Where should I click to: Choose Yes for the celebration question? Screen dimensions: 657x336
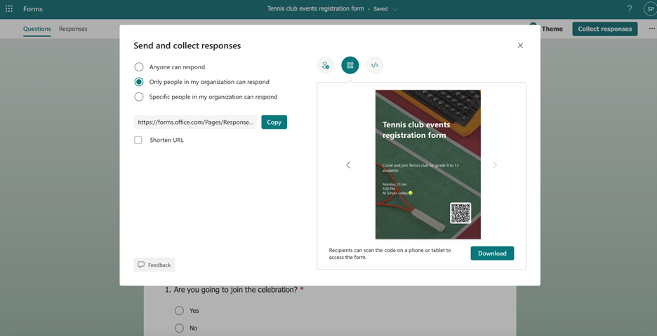(x=179, y=311)
